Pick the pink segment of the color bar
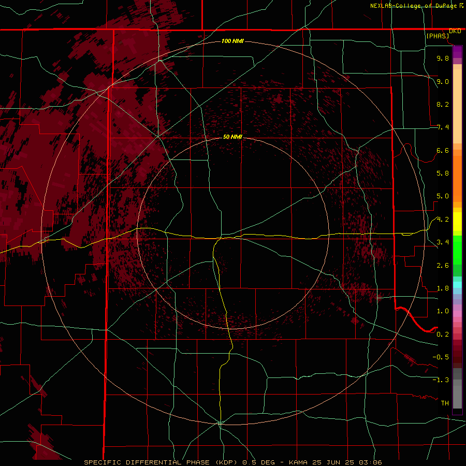Image resolution: width=466 pixels, height=466 pixels. pos(457,314)
